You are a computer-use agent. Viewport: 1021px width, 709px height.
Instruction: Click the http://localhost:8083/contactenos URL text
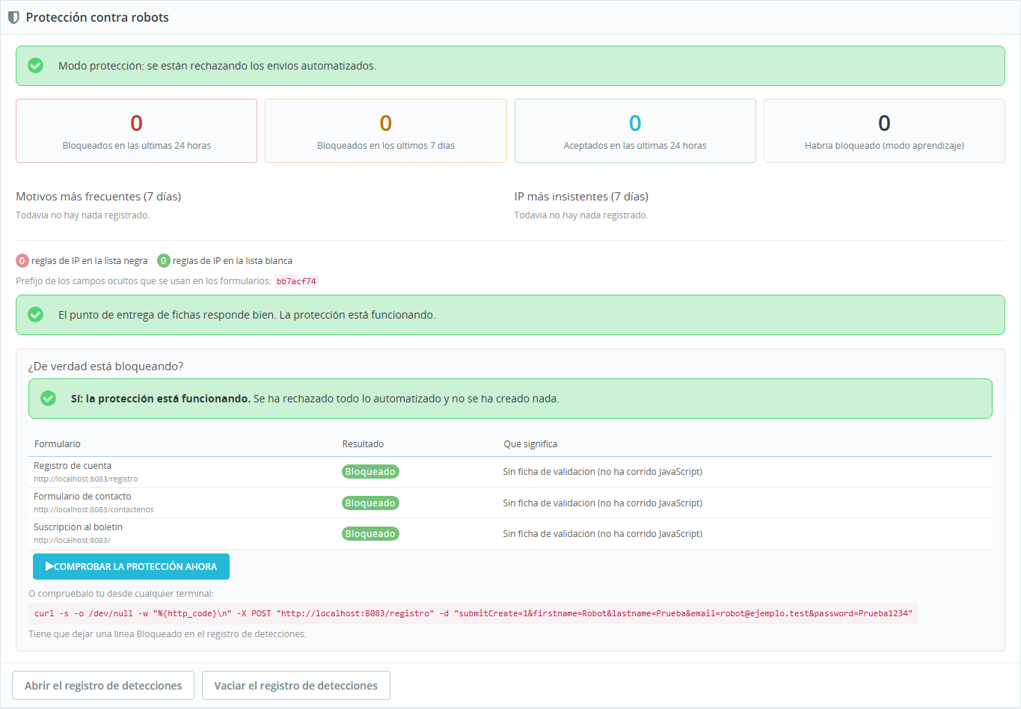click(93, 509)
